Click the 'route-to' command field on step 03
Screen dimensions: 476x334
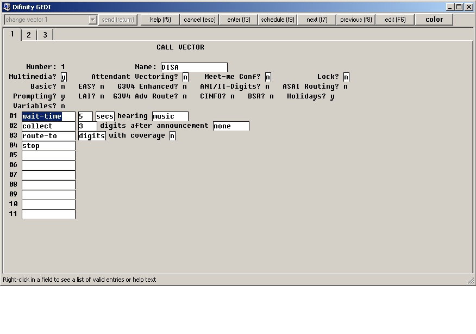(x=48, y=136)
